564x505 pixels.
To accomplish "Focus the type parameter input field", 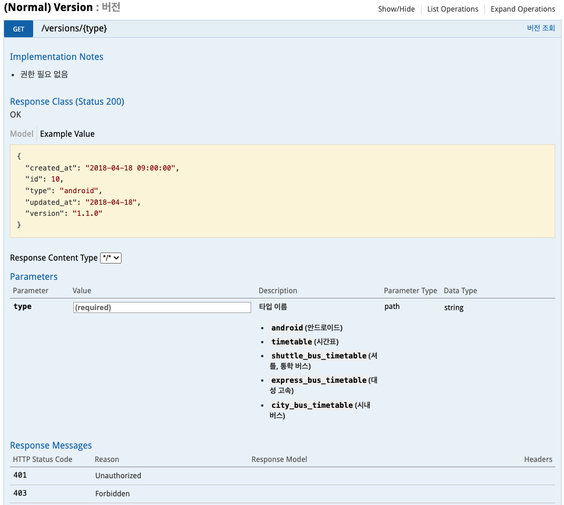I will [162, 307].
